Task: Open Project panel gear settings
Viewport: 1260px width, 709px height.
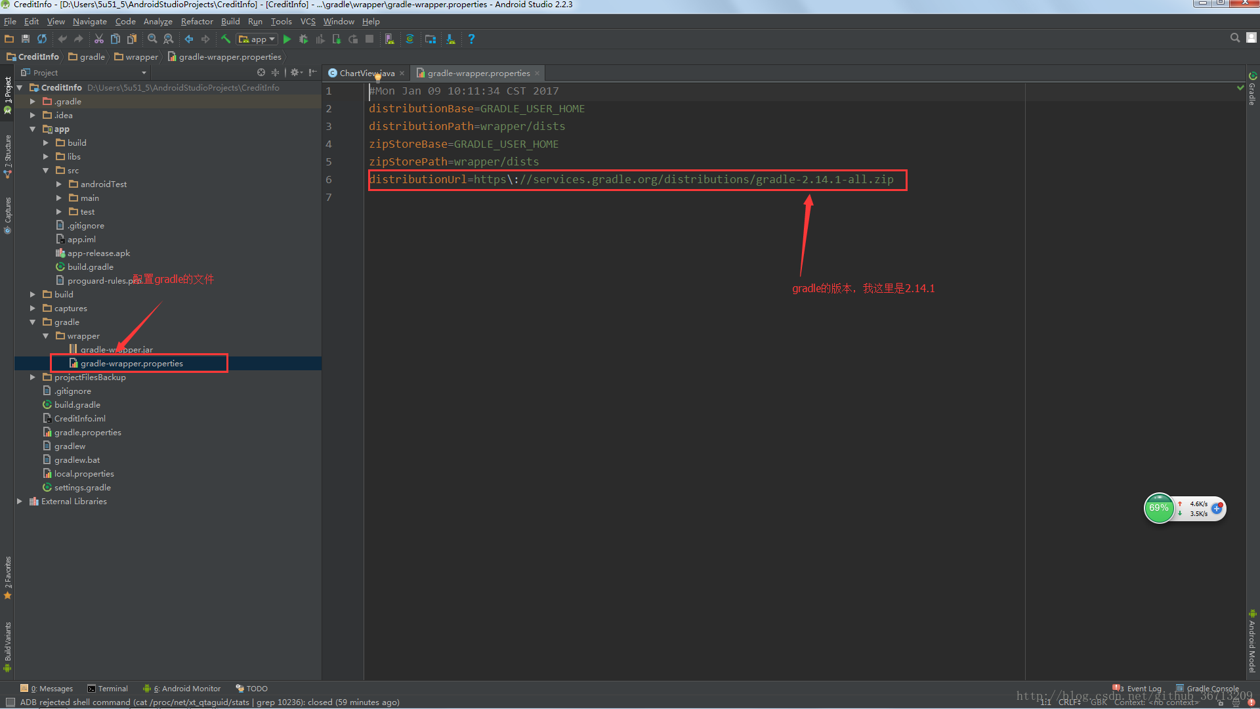Action: [296, 72]
